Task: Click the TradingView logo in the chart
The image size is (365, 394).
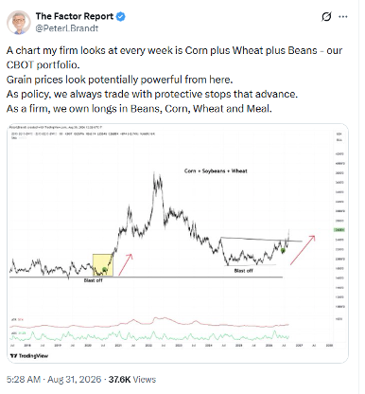Action: click(x=29, y=356)
